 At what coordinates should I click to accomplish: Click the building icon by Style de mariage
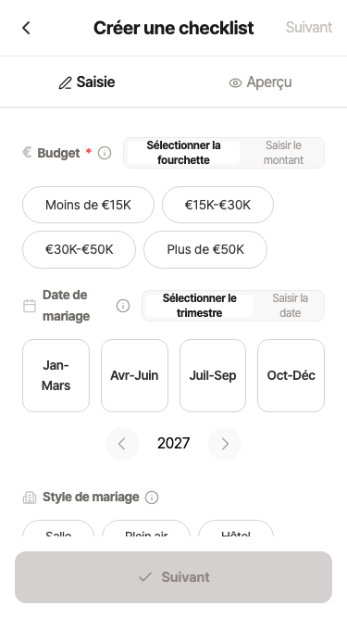(x=30, y=498)
